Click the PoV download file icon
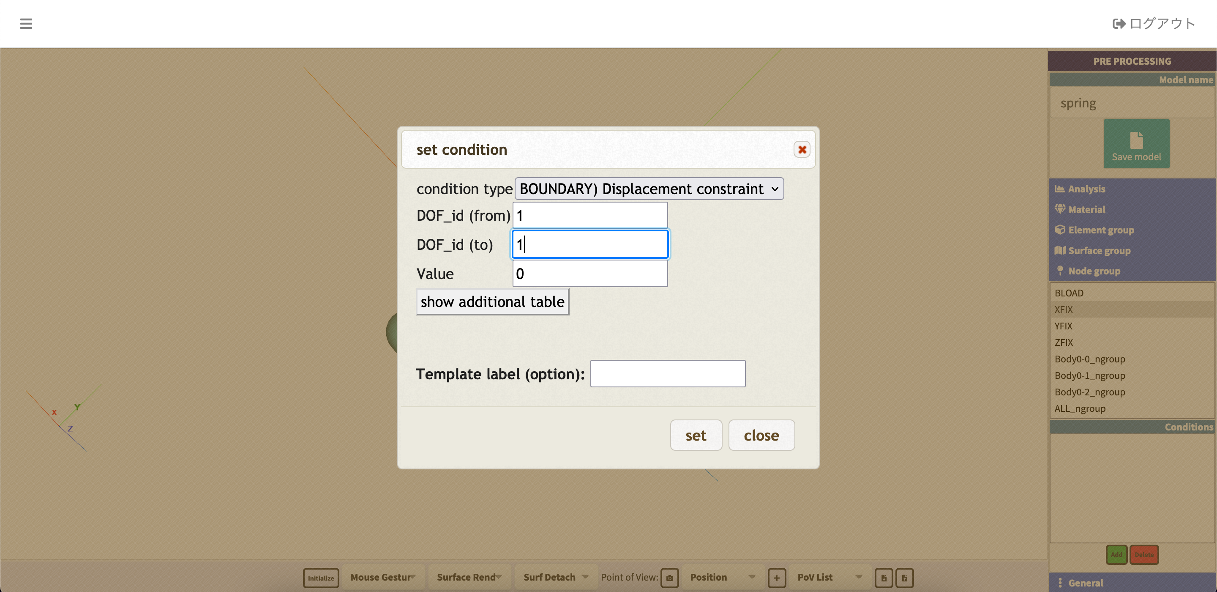Image resolution: width=1217 pixels, height=592 pixels. [x=884, y=577]
